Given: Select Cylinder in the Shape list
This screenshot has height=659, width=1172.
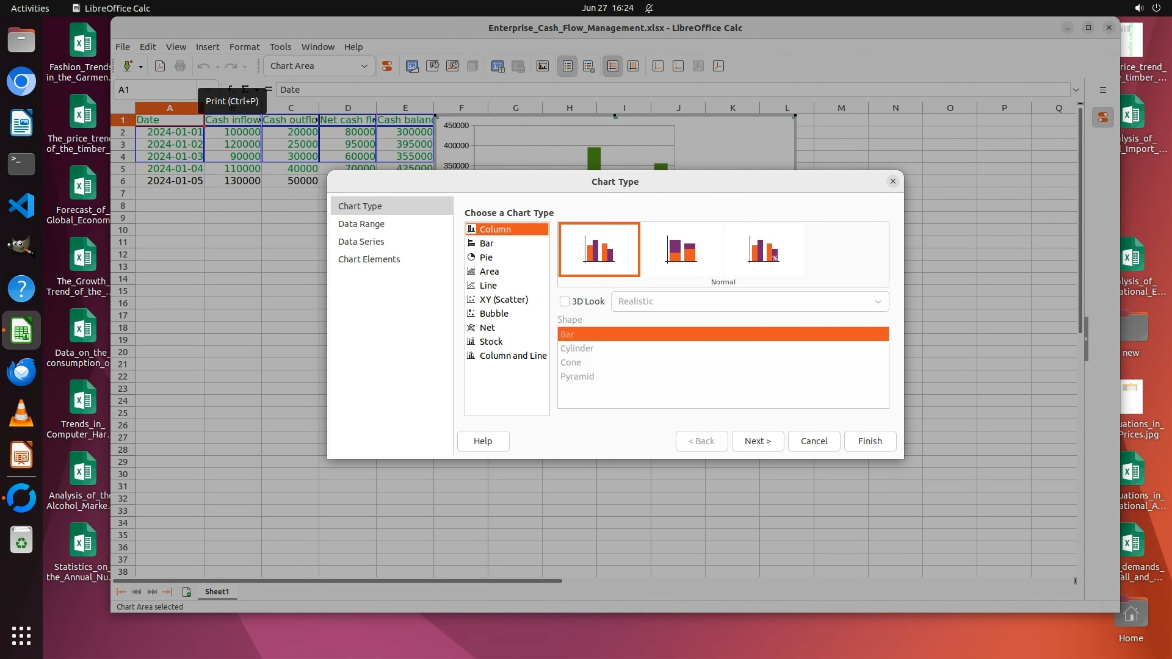Looking at the screenshot, I should click(x=577, y=348).
